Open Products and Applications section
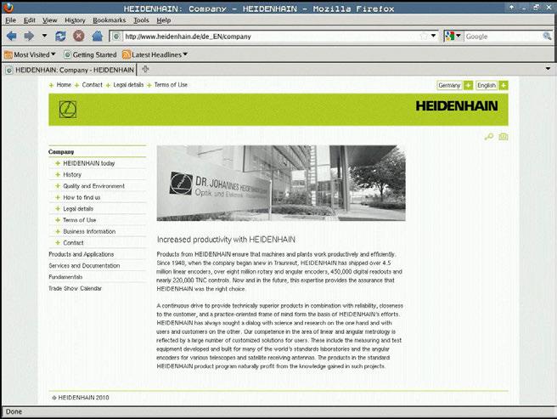 pyautogui.click(x=81, y=254)
